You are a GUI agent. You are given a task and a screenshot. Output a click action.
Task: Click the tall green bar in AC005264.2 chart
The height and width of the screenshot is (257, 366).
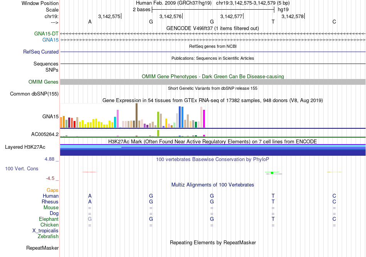coord(158,133)
